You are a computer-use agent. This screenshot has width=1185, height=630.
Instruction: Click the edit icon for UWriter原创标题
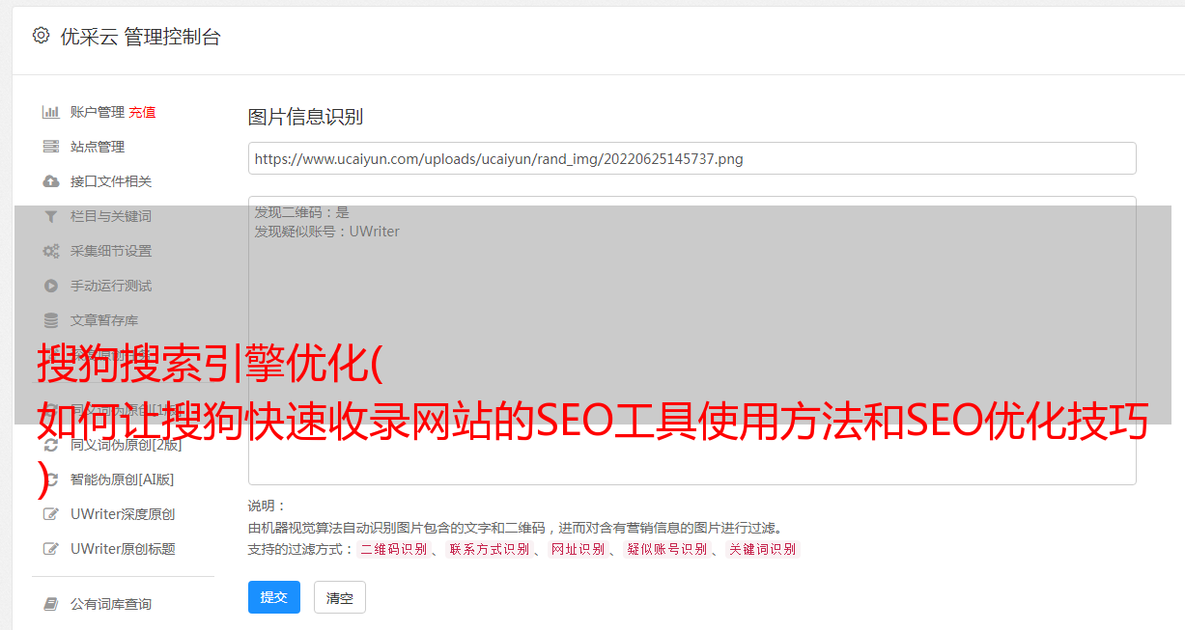(51, 549)
